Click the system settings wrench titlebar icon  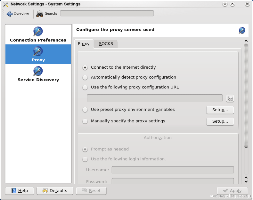(x=5, y=4)
